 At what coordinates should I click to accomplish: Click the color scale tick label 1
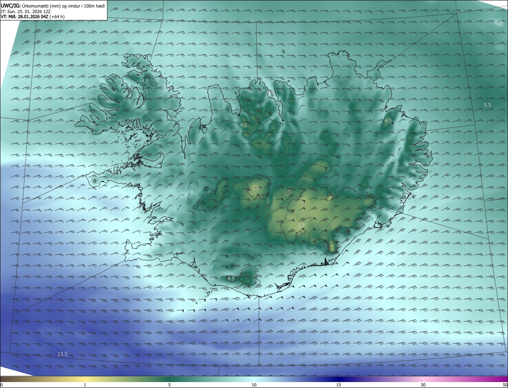point(85,385)
